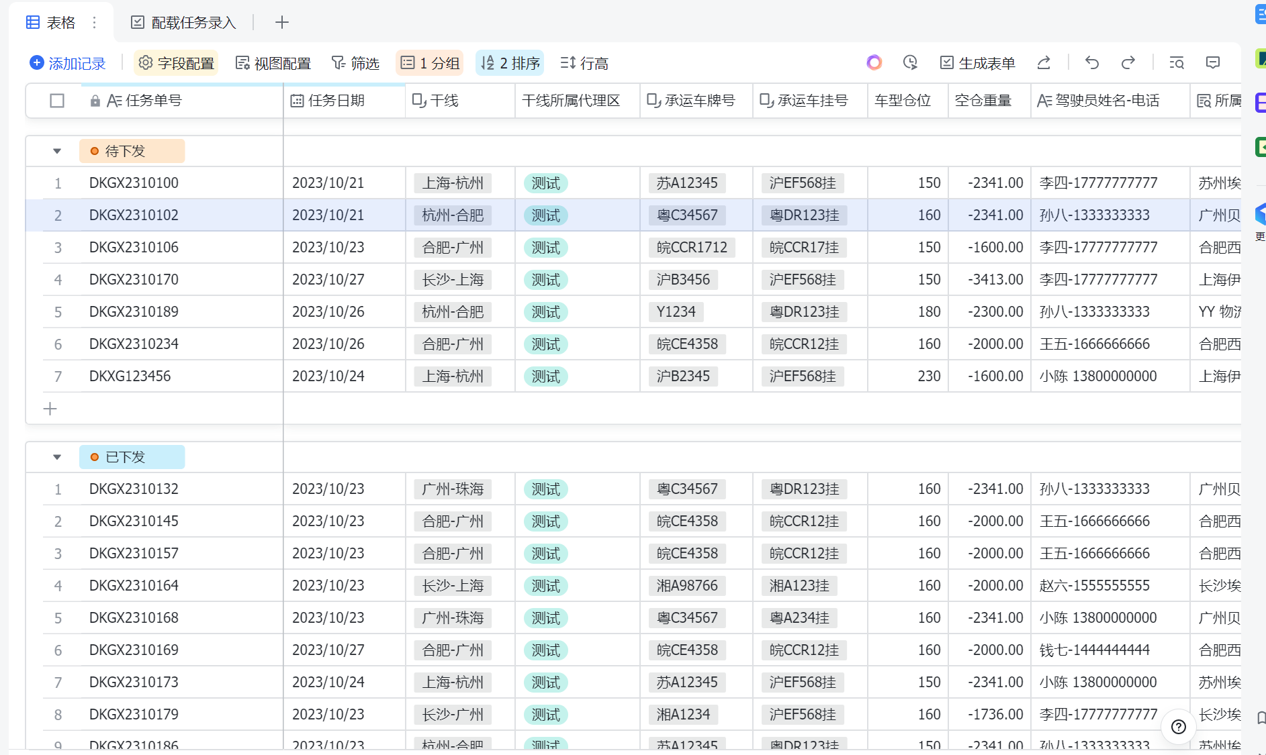Click the redo arrow icon

click(x=1128, y=63)
